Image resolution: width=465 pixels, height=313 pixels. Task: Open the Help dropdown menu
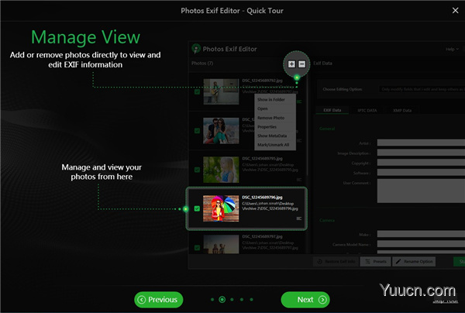coord(452,50)
